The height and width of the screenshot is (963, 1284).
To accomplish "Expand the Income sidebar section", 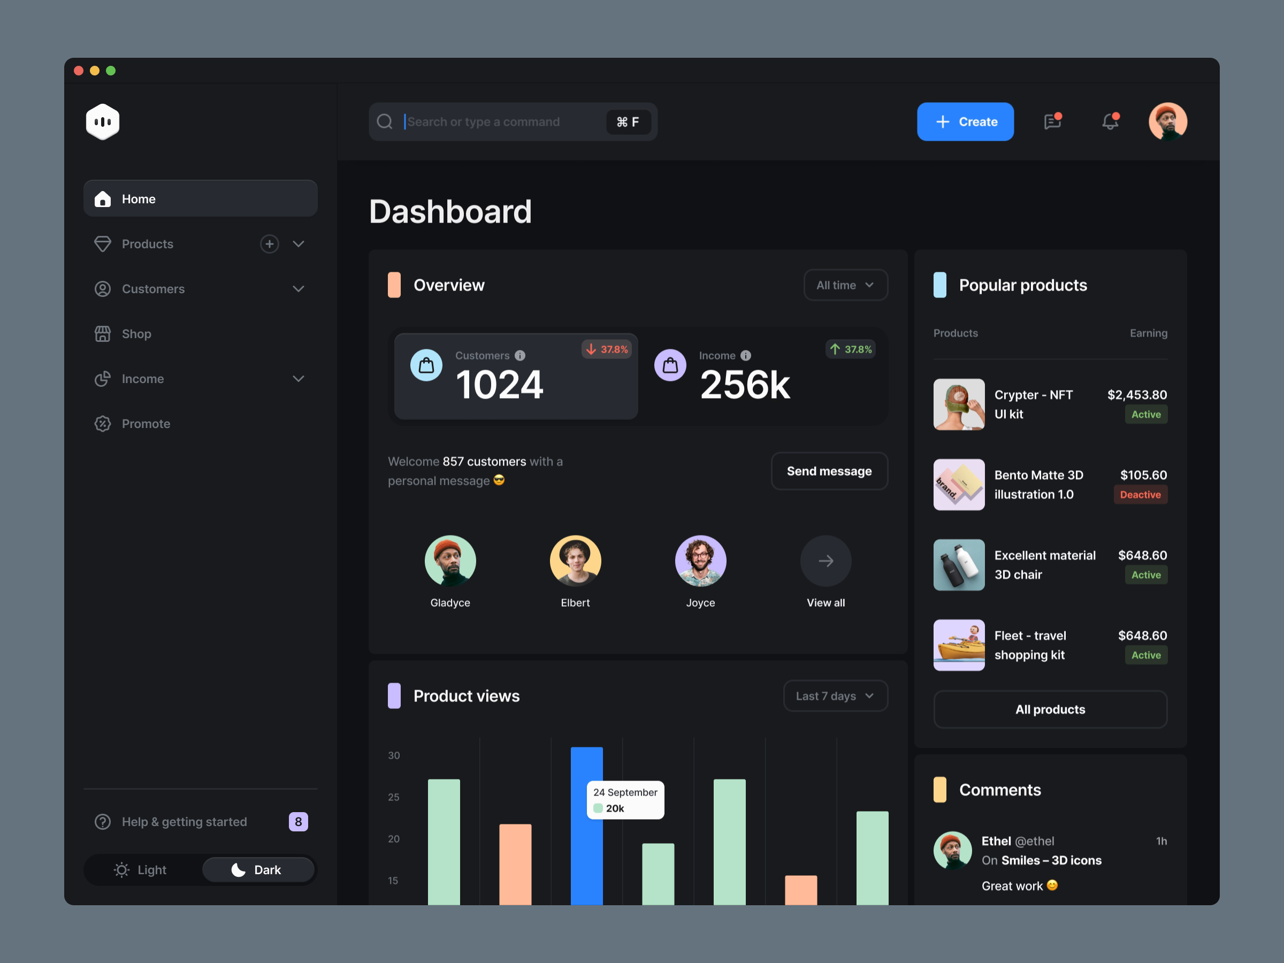I will coord(299,379).
